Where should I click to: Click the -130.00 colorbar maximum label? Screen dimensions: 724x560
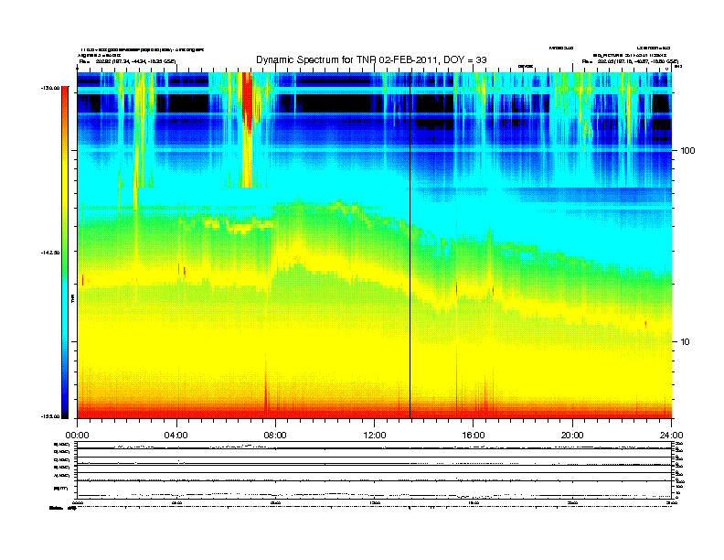tap(51, 87)
